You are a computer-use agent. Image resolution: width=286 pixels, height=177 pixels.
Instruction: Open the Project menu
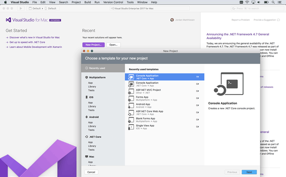coord(76,2)
